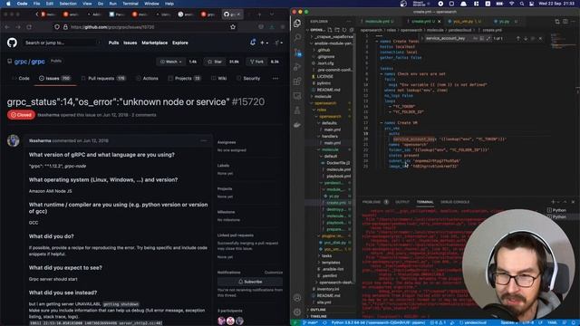Open GitHub notifications bell
The image size is (580, 326).
[x=253, y=43]
